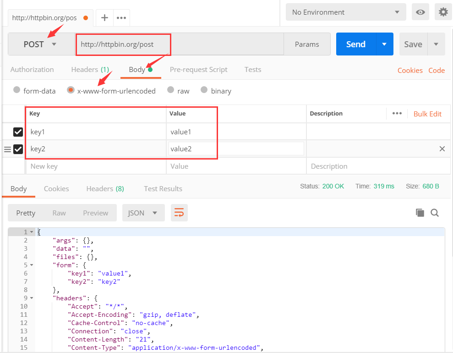Screen dimensions: 453x353
Task: Click the tab options three-dot icon
Action: click(x=121, y=18)
